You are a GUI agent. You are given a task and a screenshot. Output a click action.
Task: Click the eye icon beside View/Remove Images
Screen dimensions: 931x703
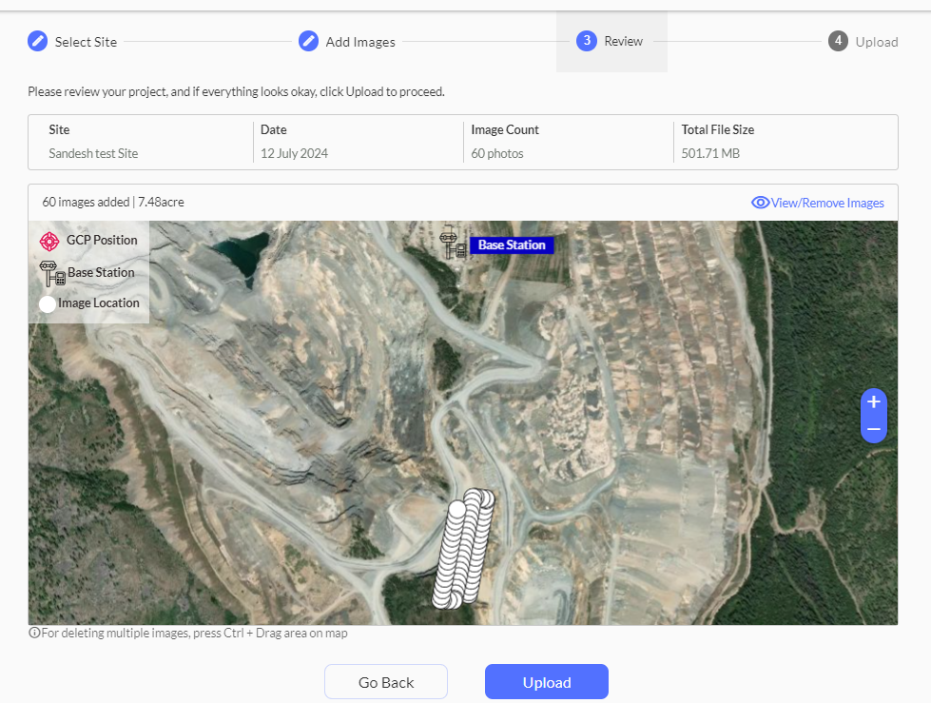pyautogui.click(x=760, y=203)
